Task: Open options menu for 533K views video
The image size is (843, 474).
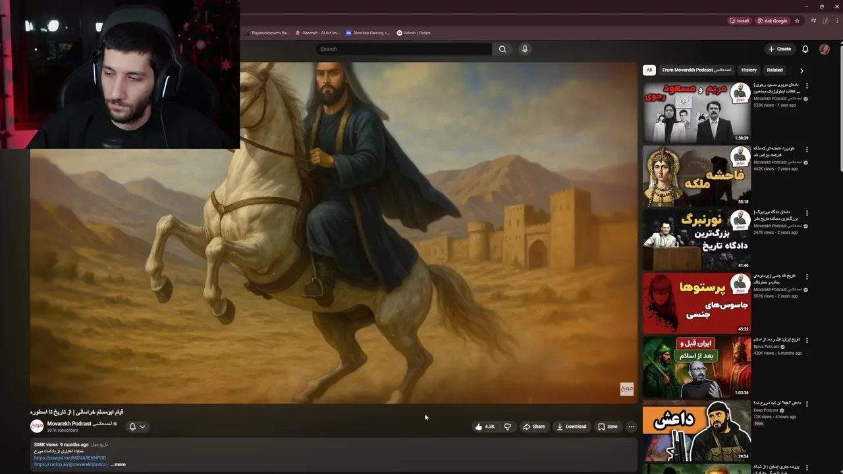Action: [x=807, y=86]
